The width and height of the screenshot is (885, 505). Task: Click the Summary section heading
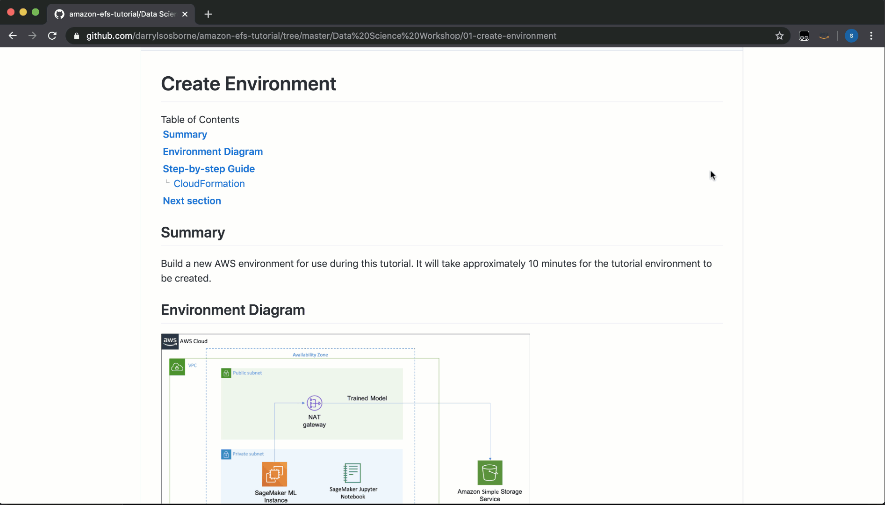(x=193, y=232)
